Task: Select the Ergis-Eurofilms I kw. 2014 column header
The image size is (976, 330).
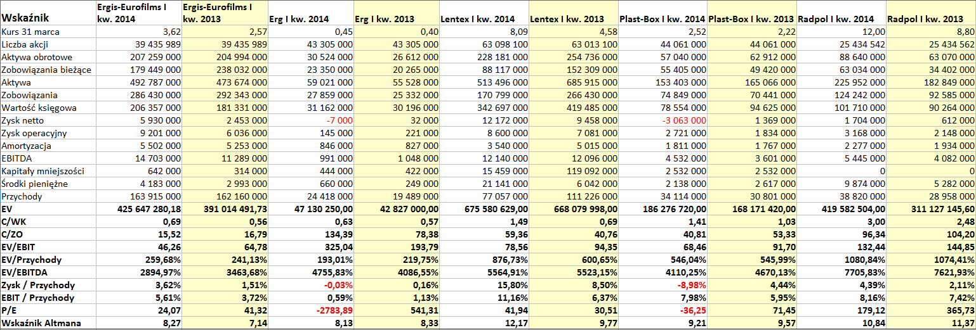Action: 138,13
